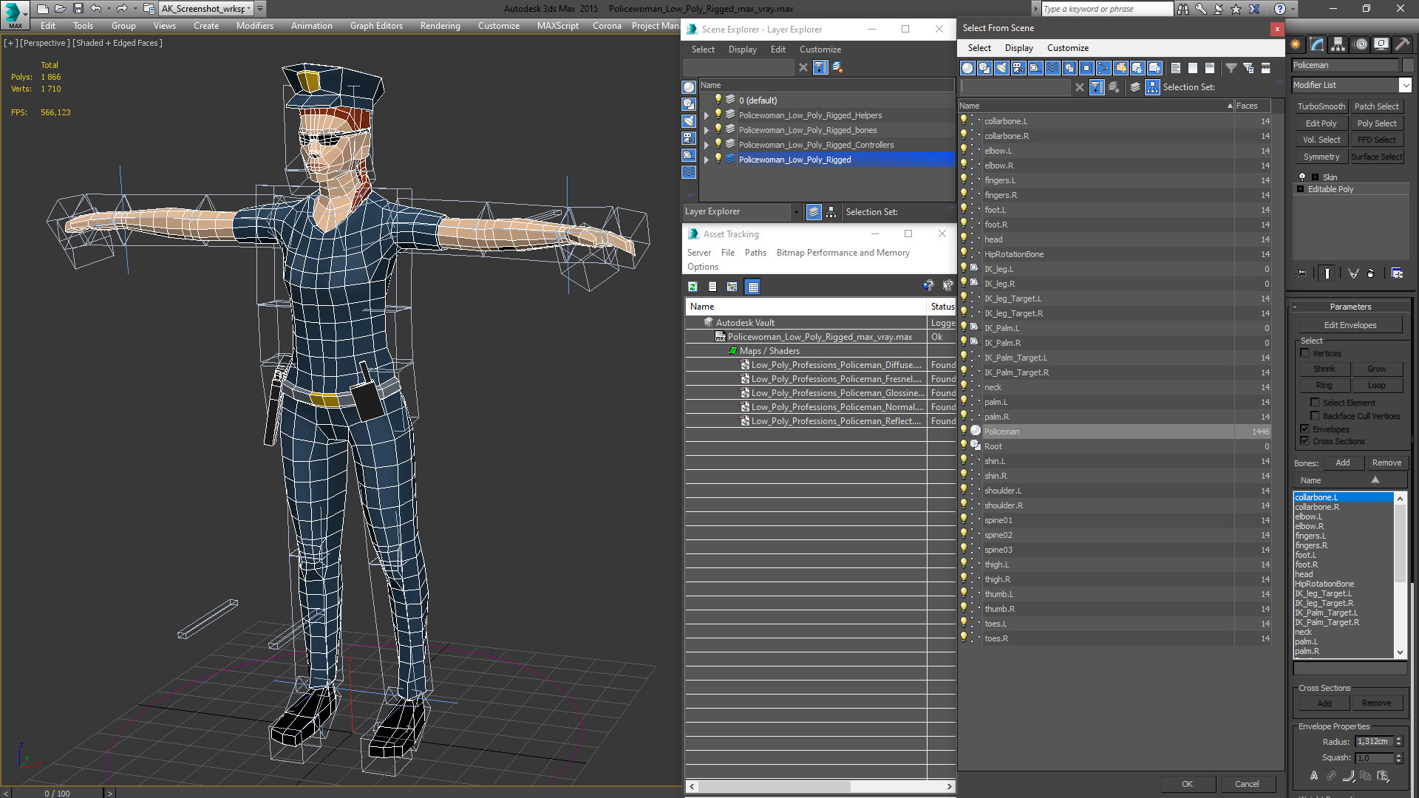Toggle Display Helpers filter in Select From Scene

click(x=1035, y=68)
